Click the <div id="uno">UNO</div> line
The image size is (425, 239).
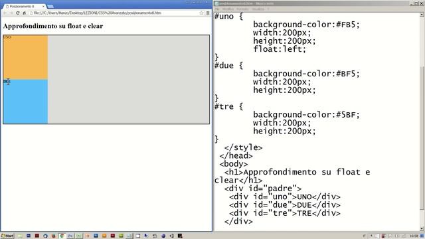tap(285, 197)
